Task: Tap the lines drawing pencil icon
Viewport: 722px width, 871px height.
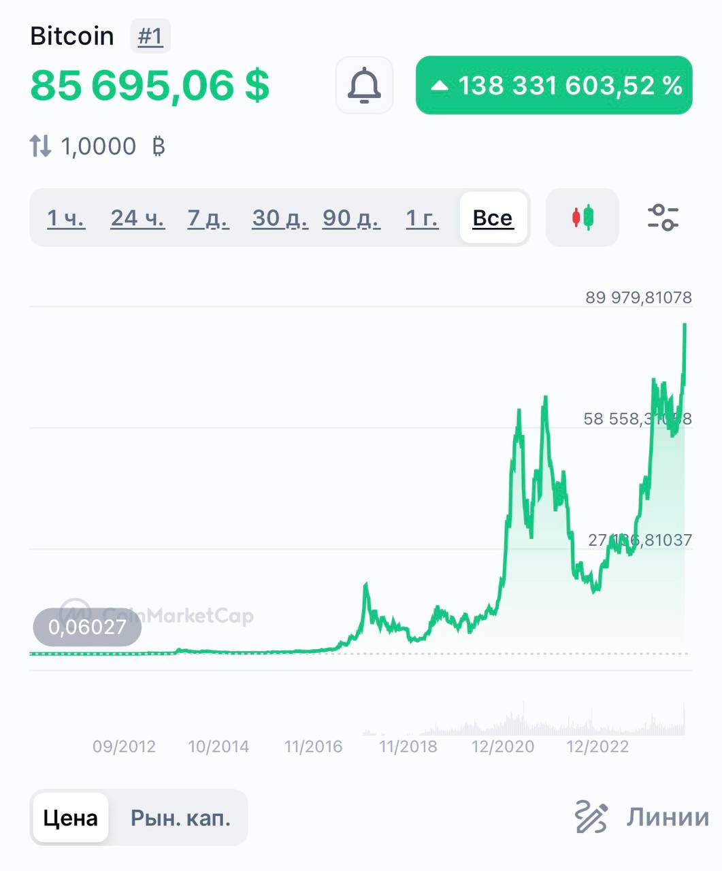Action: click(591, 817)
